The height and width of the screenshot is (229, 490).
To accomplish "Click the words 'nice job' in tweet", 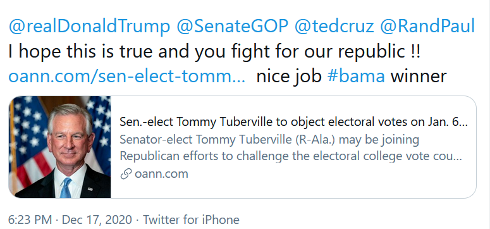I will tap(289, 77).
